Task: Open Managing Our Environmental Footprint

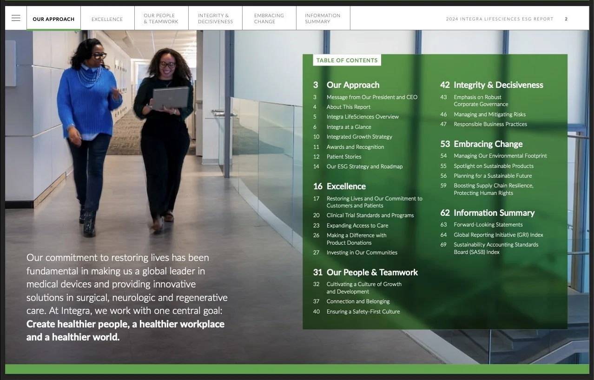Action: (x=494, y=156)
